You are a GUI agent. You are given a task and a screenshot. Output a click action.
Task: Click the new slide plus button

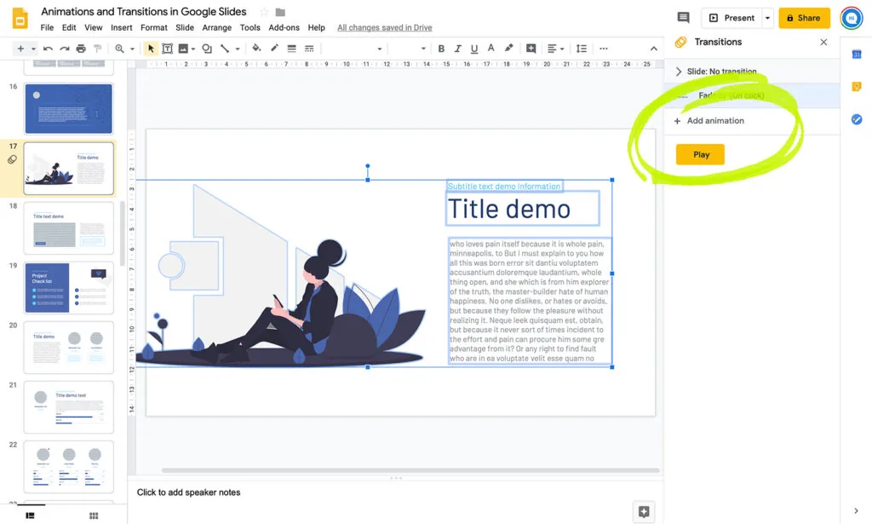pyautogui.click(x=20, y=49)
